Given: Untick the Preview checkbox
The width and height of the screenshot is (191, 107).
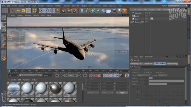Looking at the screenshot, I should pos(151,70).
